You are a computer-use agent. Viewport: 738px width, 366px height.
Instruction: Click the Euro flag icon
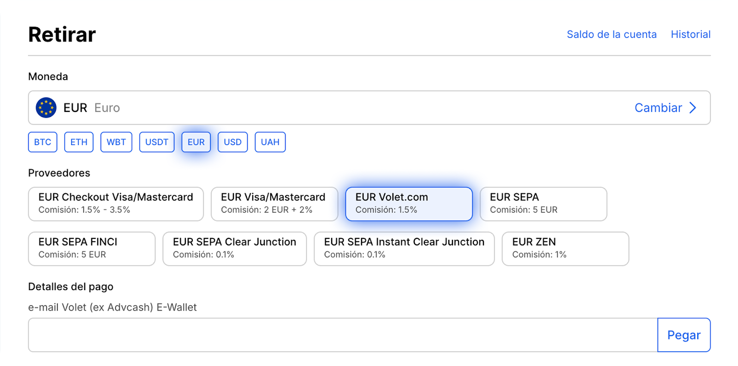pos(46,108)
